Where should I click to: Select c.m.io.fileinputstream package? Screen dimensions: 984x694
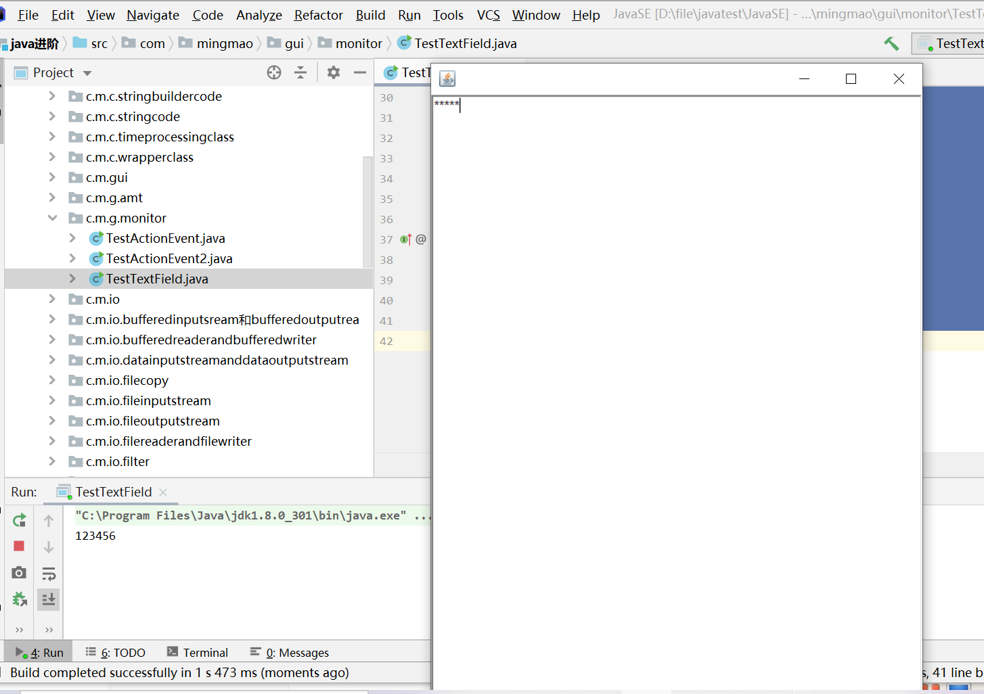pyautogui.click(x=148, y=400)
